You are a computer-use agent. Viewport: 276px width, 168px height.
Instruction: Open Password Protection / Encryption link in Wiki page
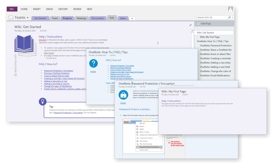59,71
